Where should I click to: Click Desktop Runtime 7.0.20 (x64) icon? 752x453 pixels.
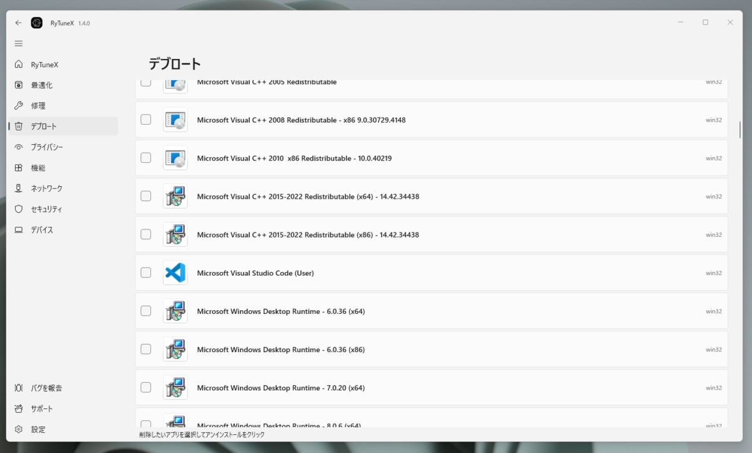click(x=175, y=387)
